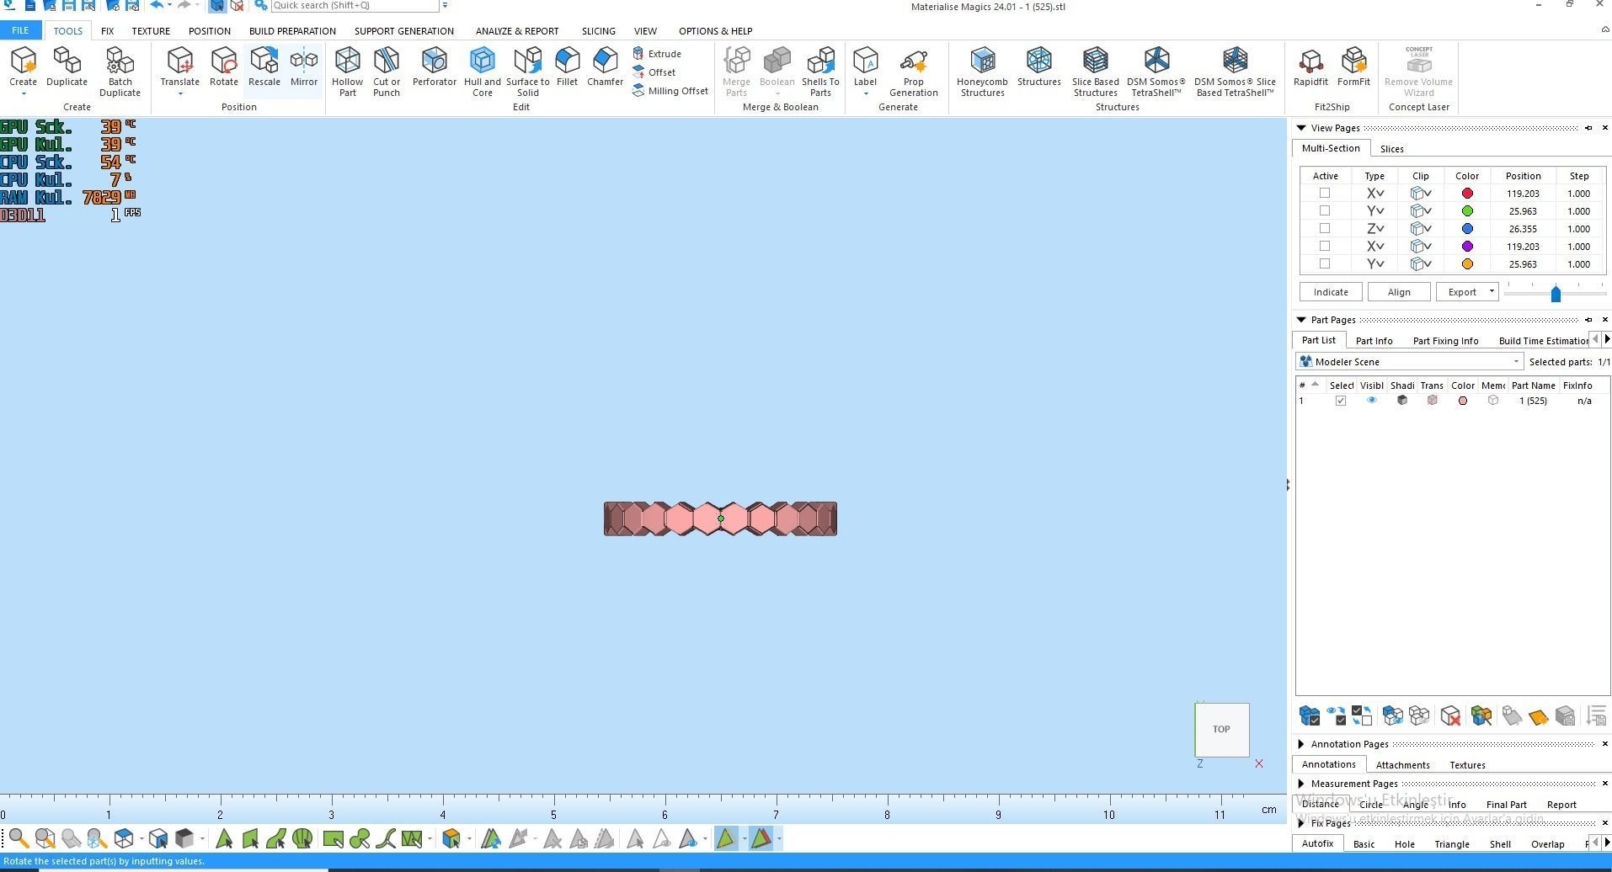Click the Extrude tool
Screen dimensions: 1612x872
click(x=657, y=54)
